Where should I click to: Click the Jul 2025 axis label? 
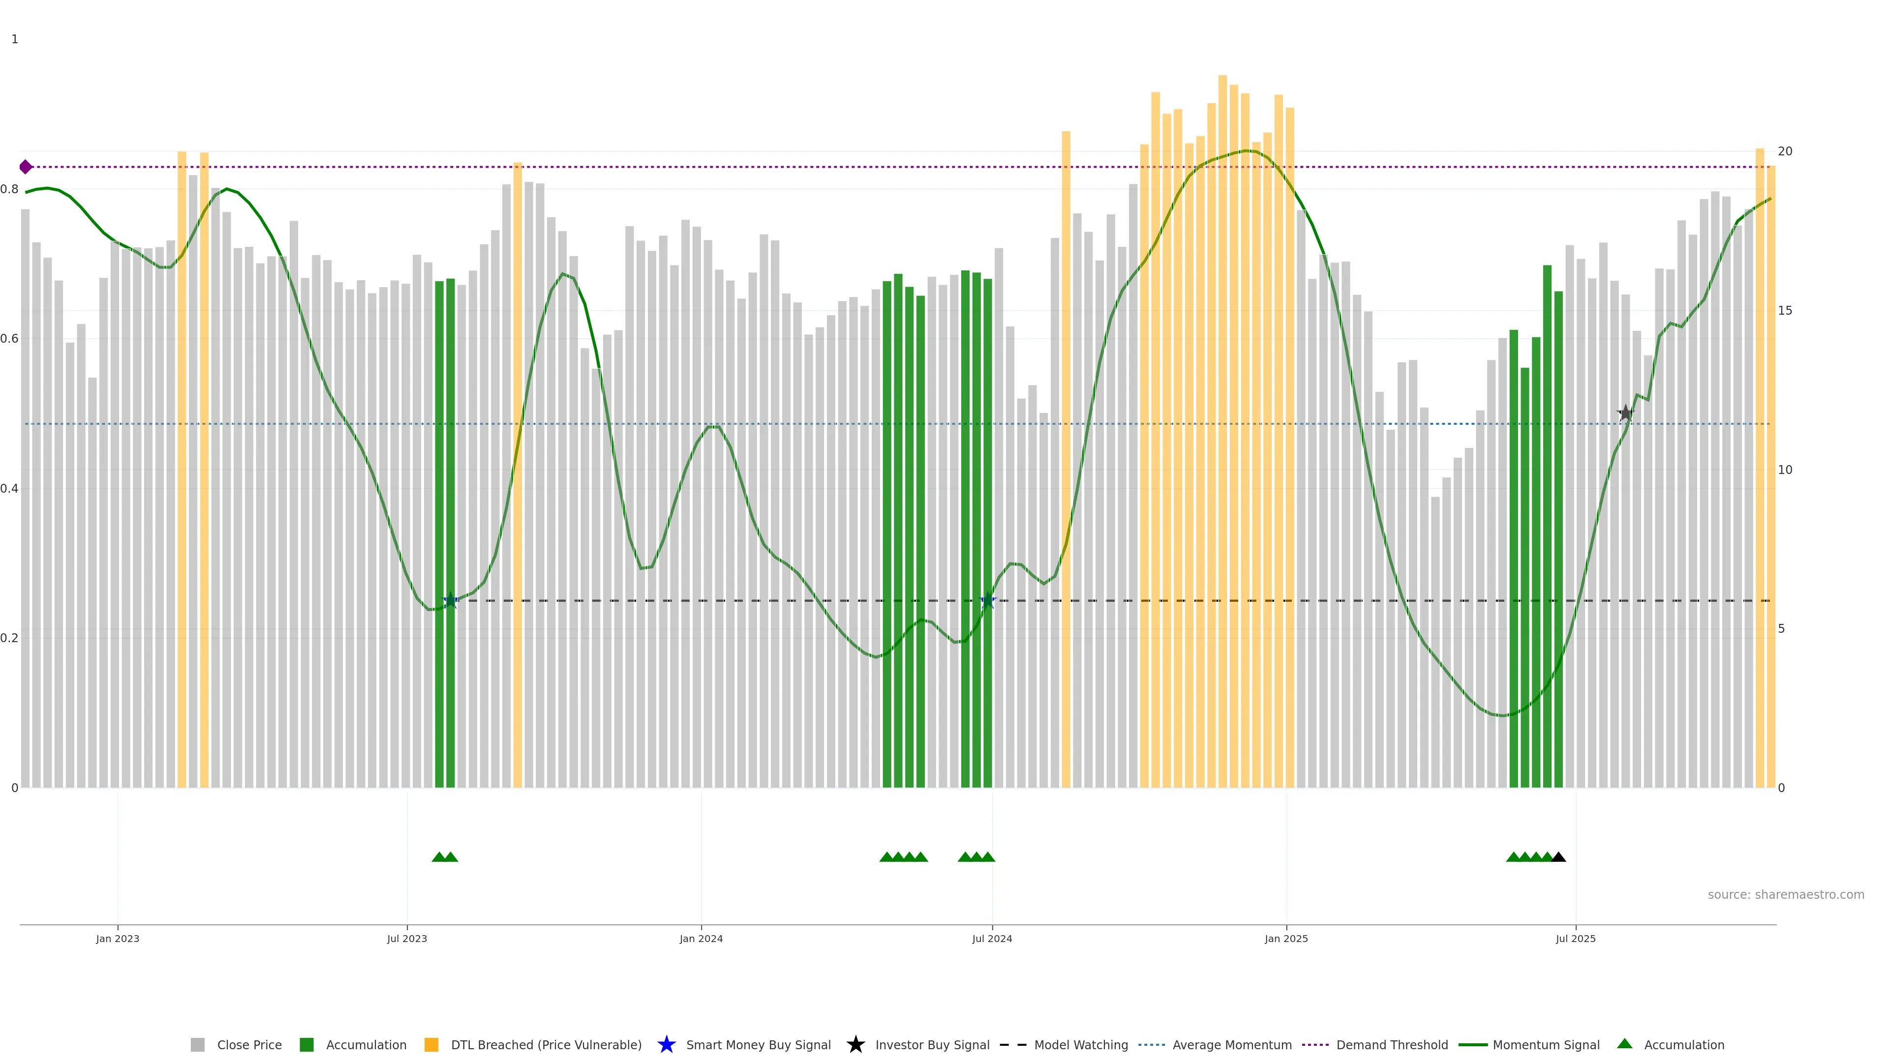tap(1575, 938)
